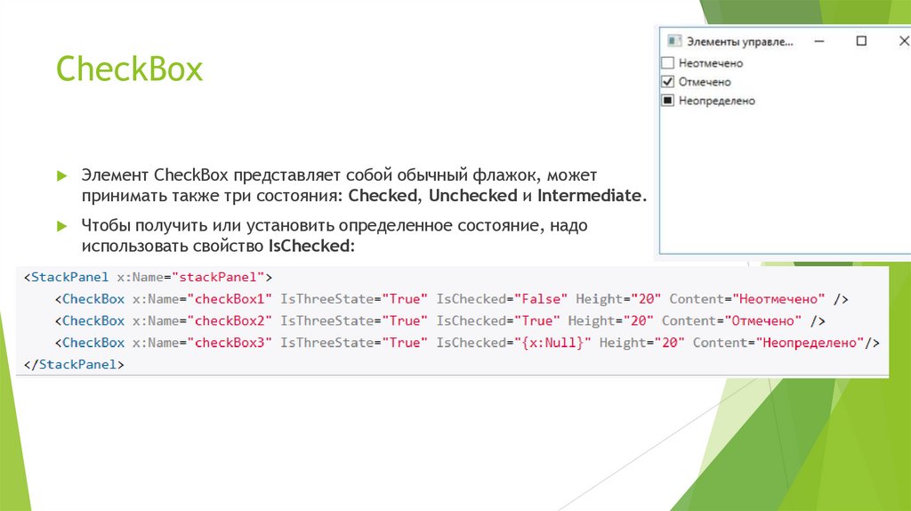Click the IsChecked "False" value in the code
This screenshot has width=911, height=511.
point(541,299)
